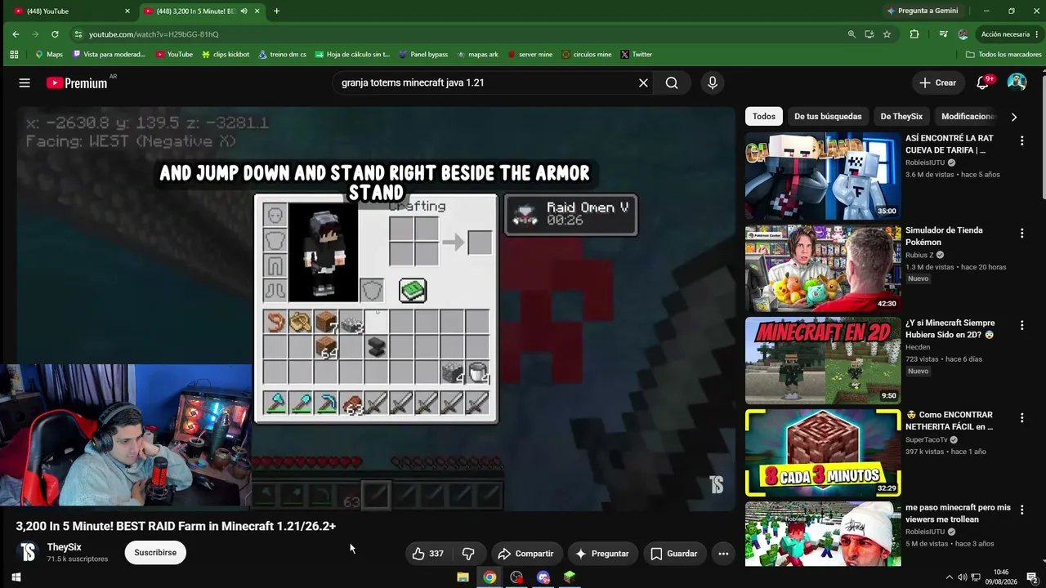Open the Minecraft launcher taskbar icon
Viewport: 1046px width, 588px height.
coord(570,577)
